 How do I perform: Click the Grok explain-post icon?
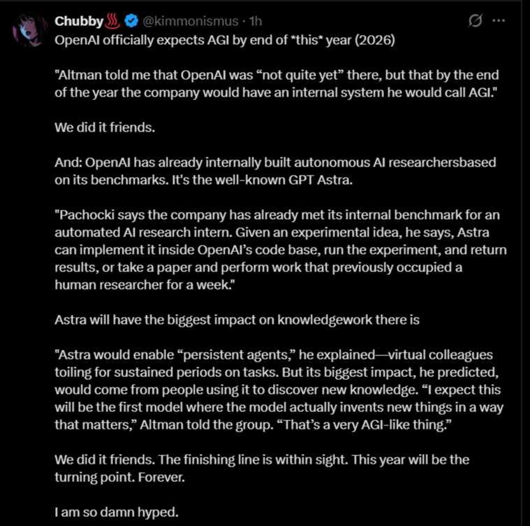(x=475, y=21)
